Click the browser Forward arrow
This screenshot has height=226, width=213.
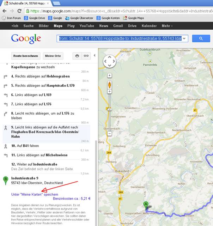click(x=12, y=11)
